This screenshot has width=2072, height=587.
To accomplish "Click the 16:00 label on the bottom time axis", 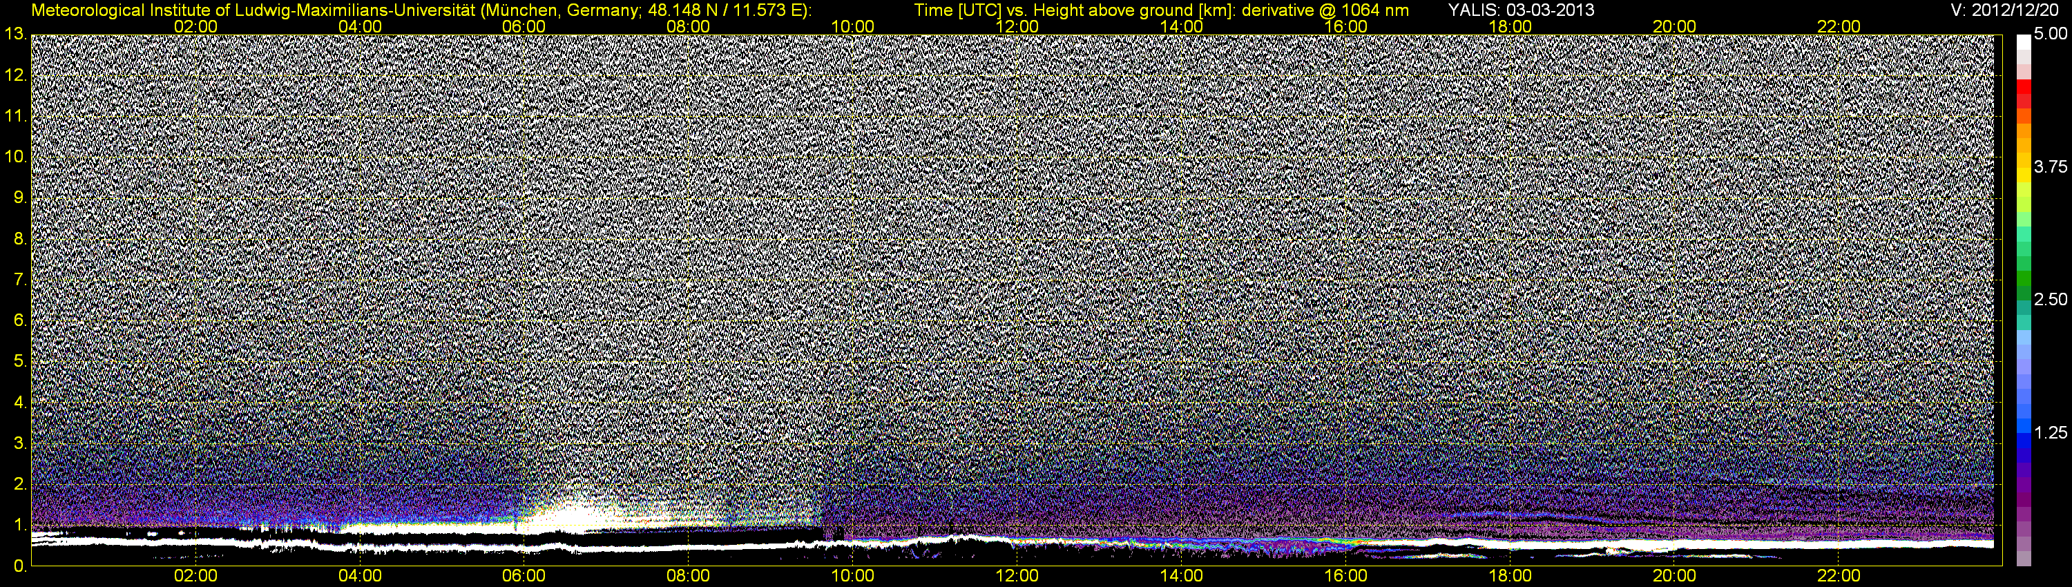I will [x=1345, y=577].
